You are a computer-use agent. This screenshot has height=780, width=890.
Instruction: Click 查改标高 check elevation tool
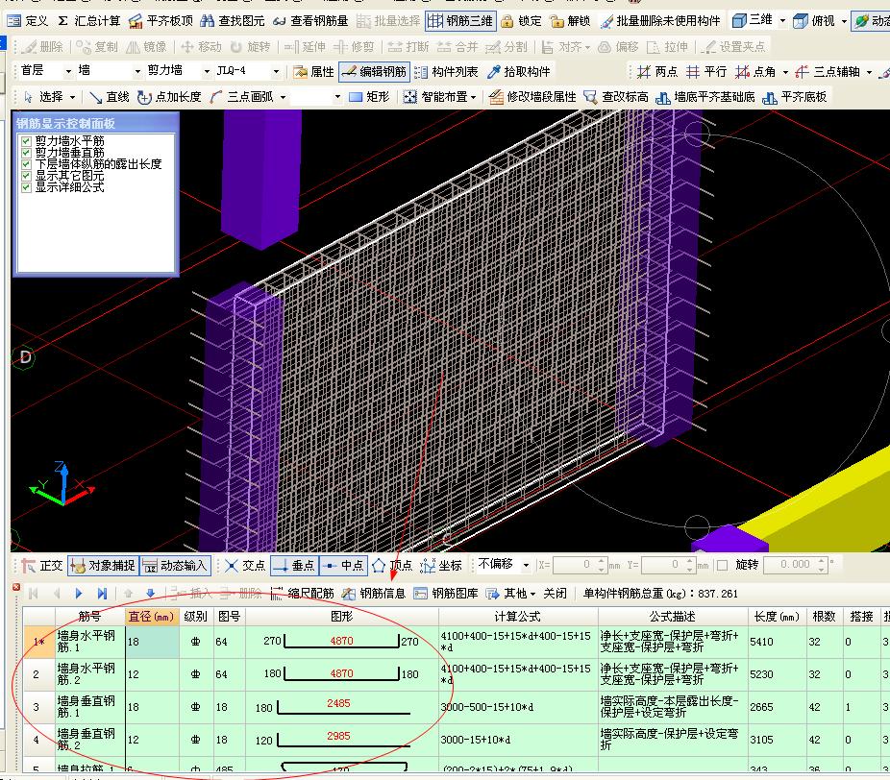616,97
